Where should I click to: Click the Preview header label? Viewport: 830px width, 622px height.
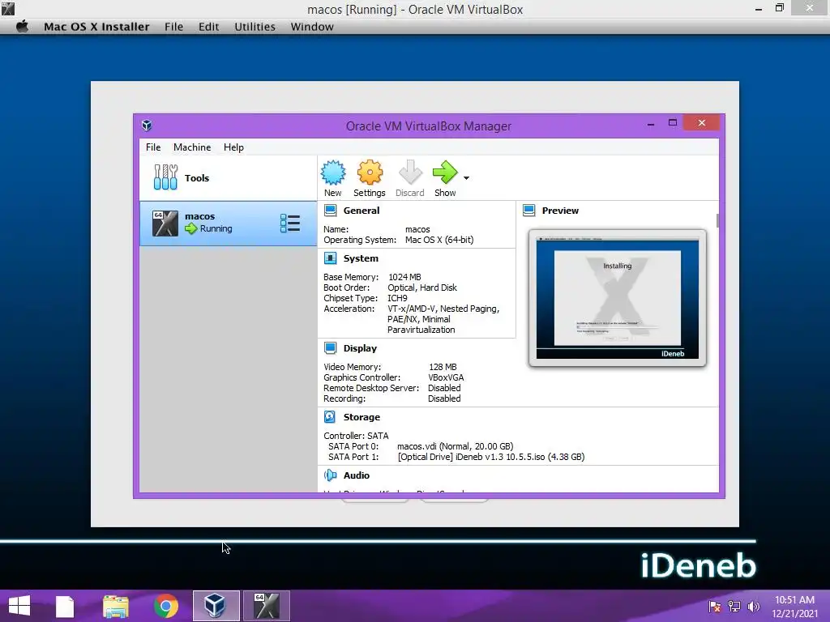560,211
